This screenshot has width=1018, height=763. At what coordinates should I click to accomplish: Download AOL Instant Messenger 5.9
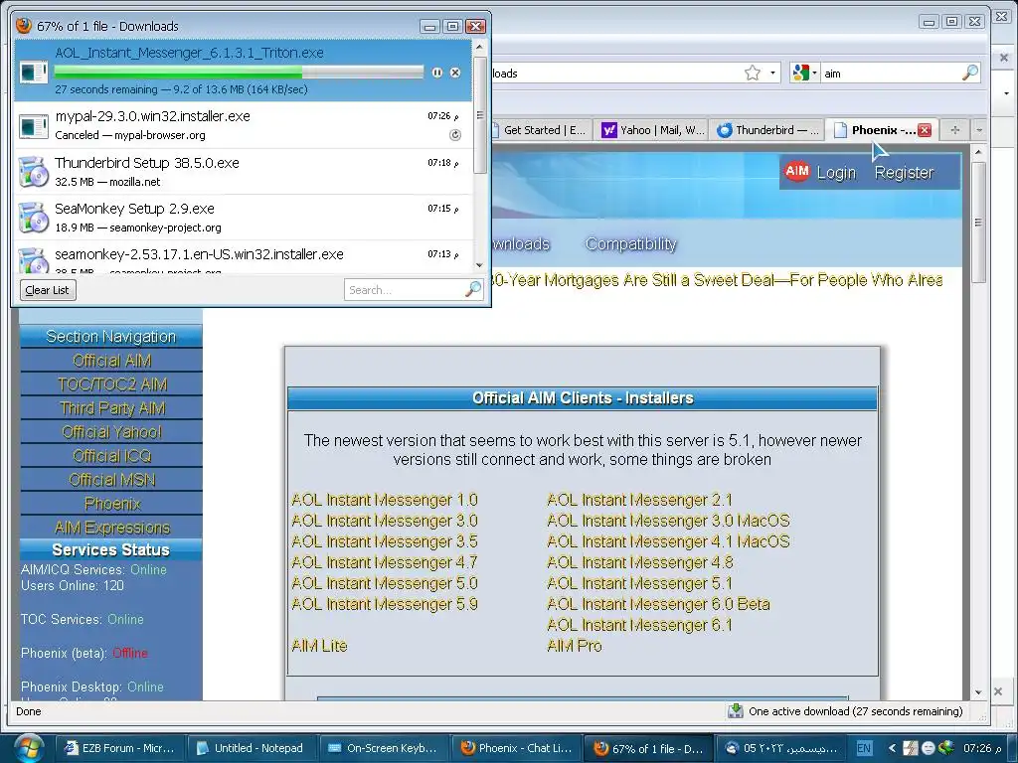click(385, 604)
